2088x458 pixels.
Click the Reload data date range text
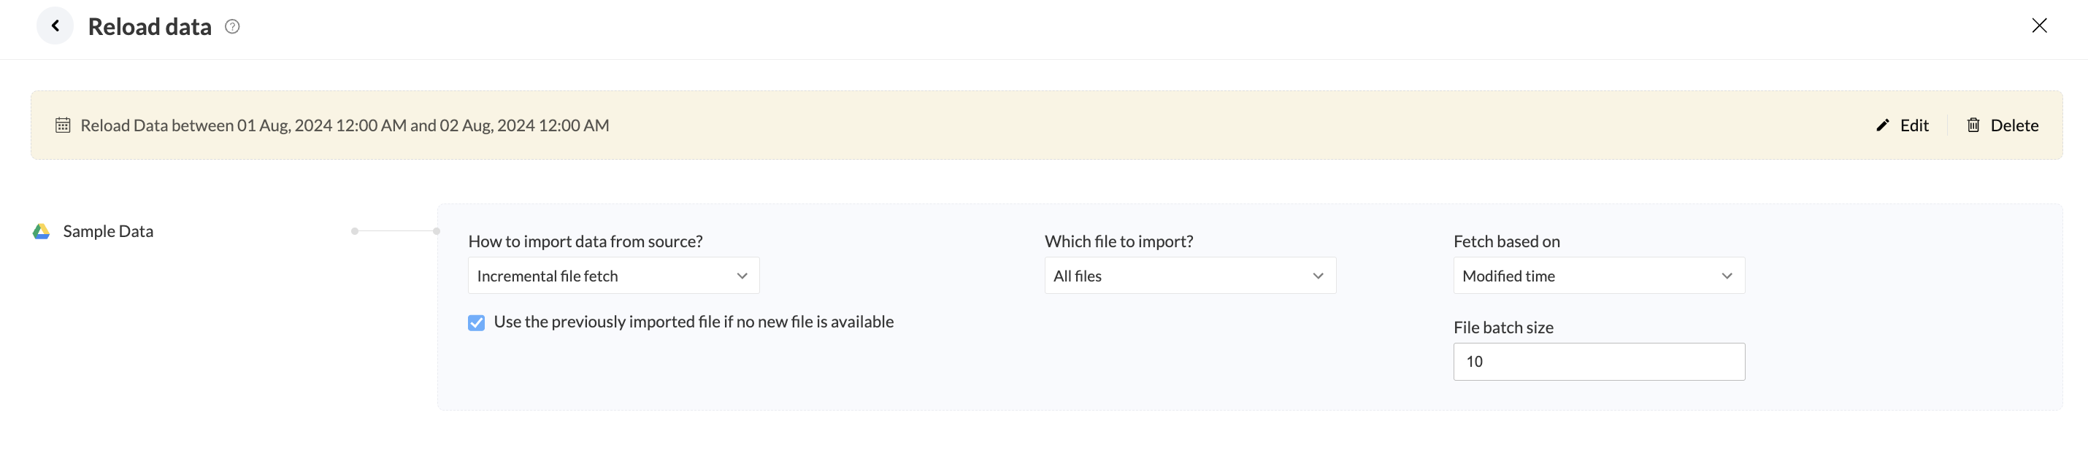345,125
